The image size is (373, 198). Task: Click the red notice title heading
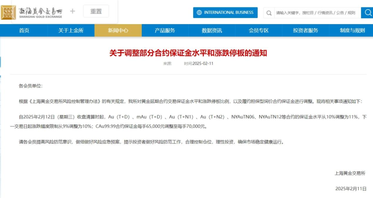tap(188, 53)
